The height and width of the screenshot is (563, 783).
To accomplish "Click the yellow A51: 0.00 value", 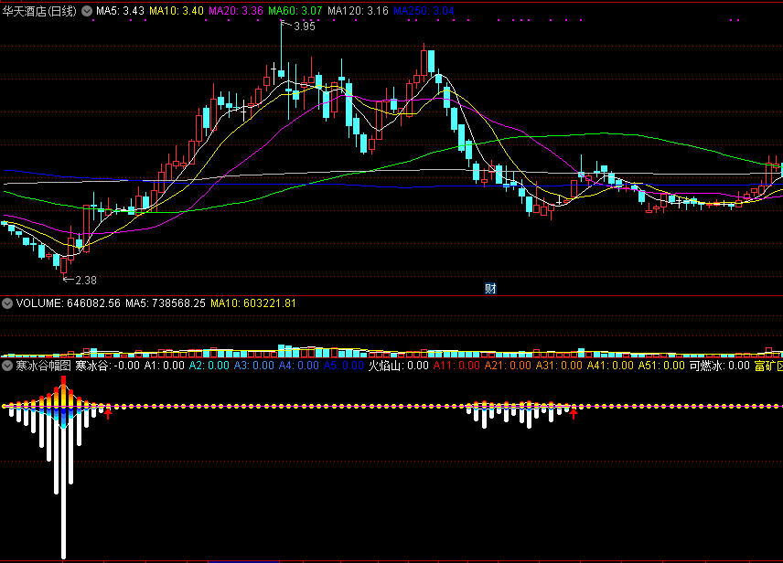I will pyautogui.click(x=661, y=366).
